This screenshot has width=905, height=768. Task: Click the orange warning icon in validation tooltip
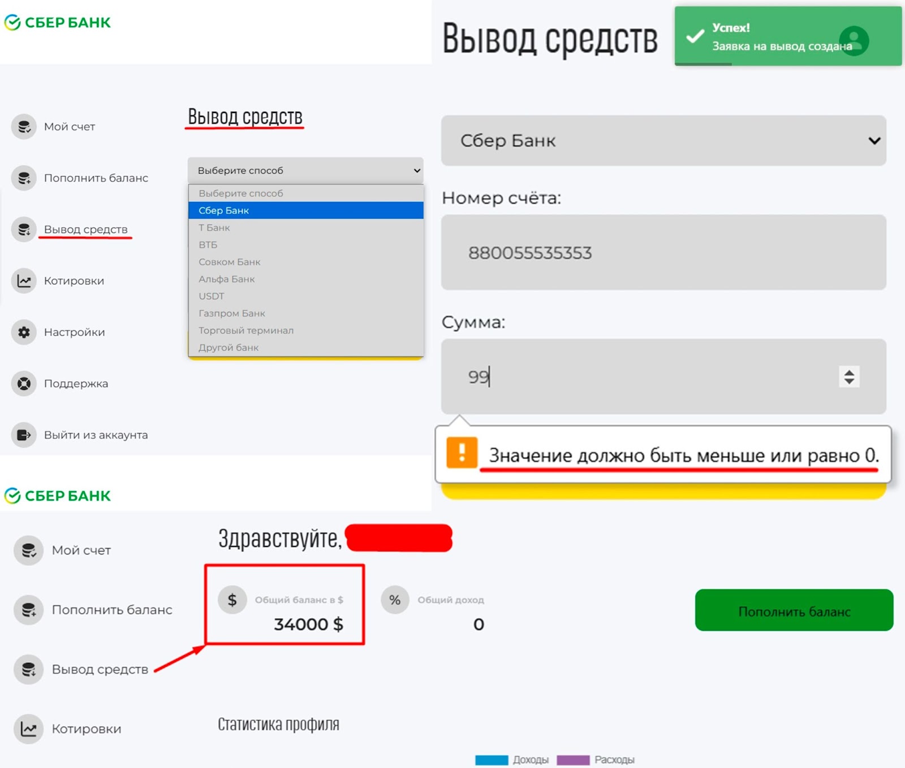pyautogui.click(x=462, y=453)
